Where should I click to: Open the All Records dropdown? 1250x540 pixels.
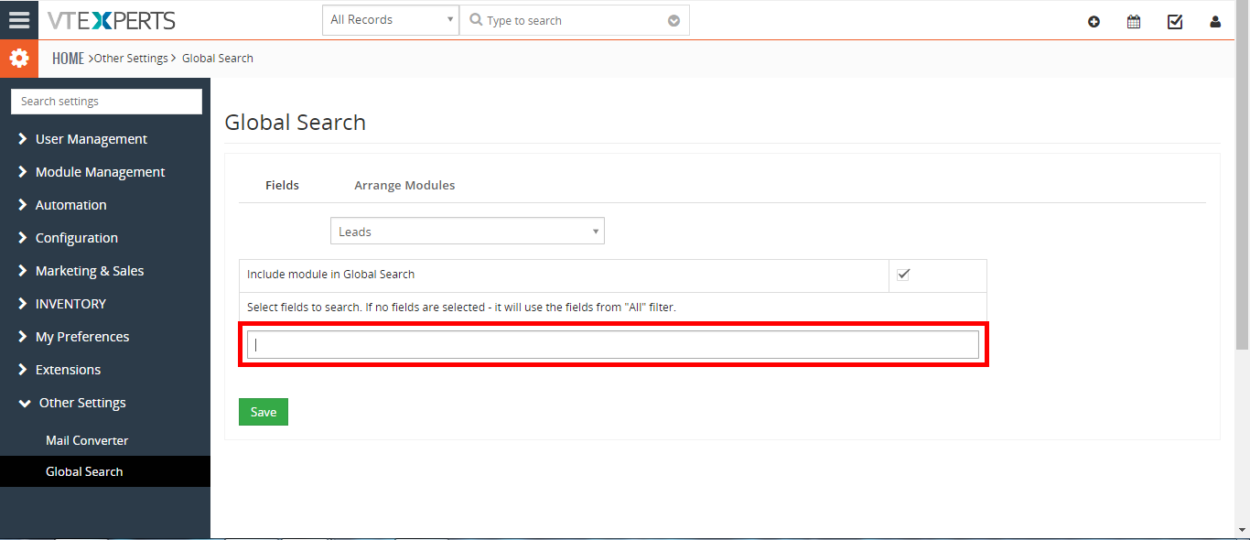tap(391, 20)
